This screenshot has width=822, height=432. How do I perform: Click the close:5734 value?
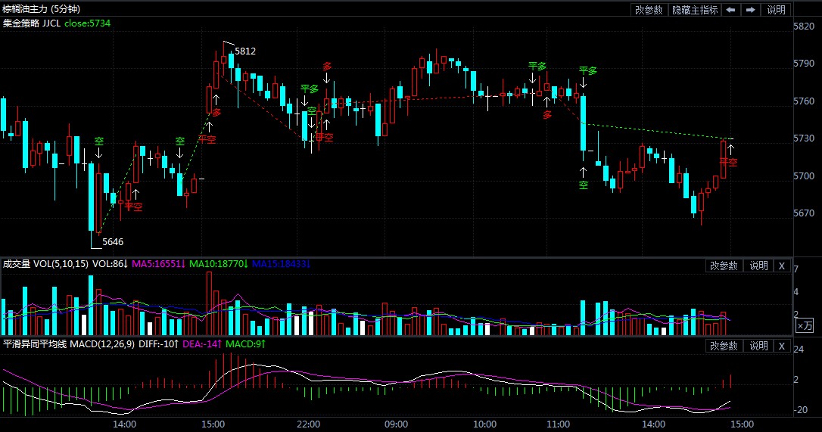click(88, 23)
